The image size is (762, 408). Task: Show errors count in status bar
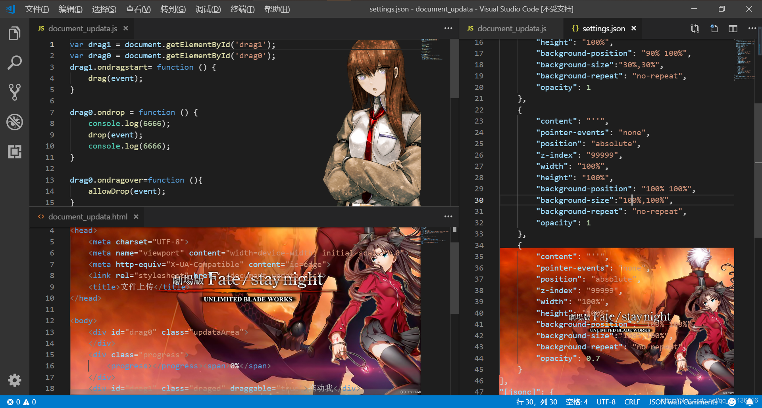[13, 402]
